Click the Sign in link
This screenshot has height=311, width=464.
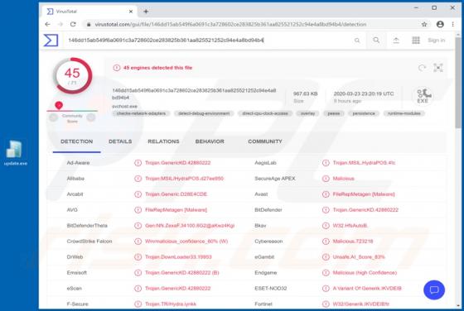(436, 41)
